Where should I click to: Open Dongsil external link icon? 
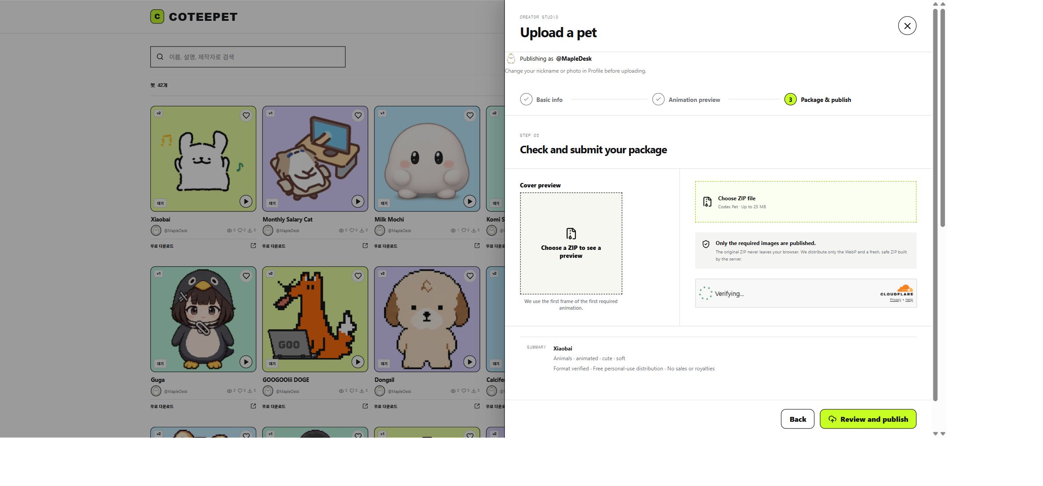coord(477,406)
